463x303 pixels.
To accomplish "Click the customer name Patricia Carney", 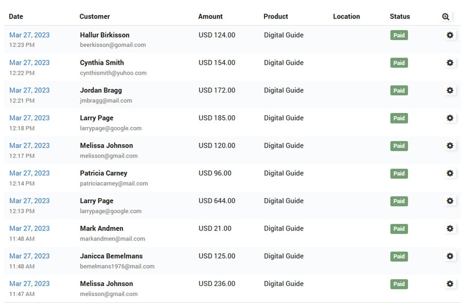I will [x=103, y=173].
